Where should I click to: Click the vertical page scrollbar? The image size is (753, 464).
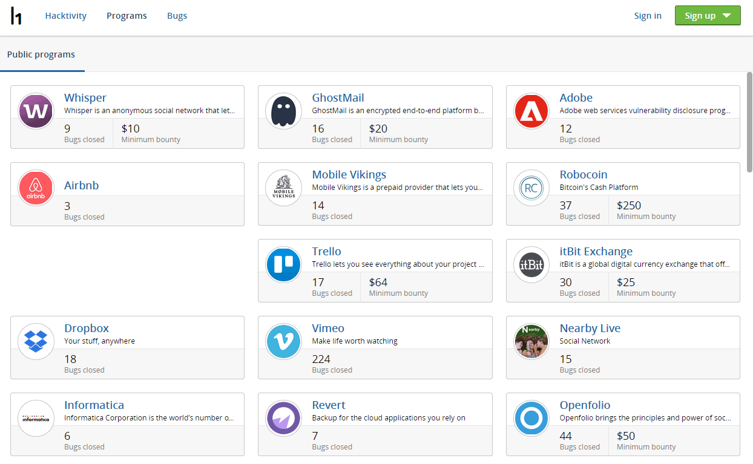coord(749,121)
